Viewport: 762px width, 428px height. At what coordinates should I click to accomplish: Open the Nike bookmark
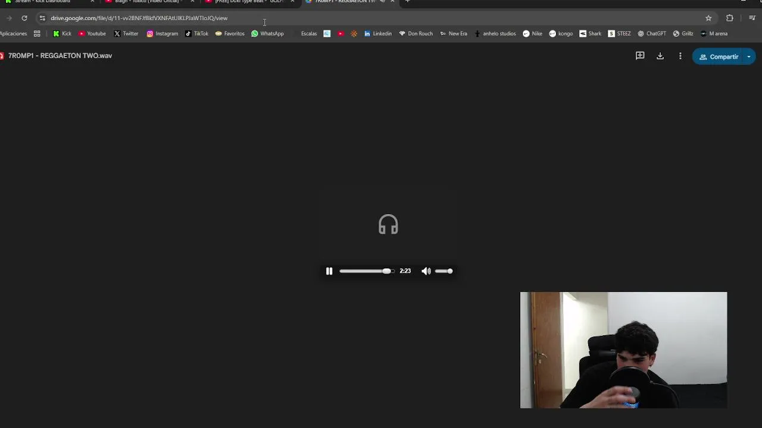(532, 33)
